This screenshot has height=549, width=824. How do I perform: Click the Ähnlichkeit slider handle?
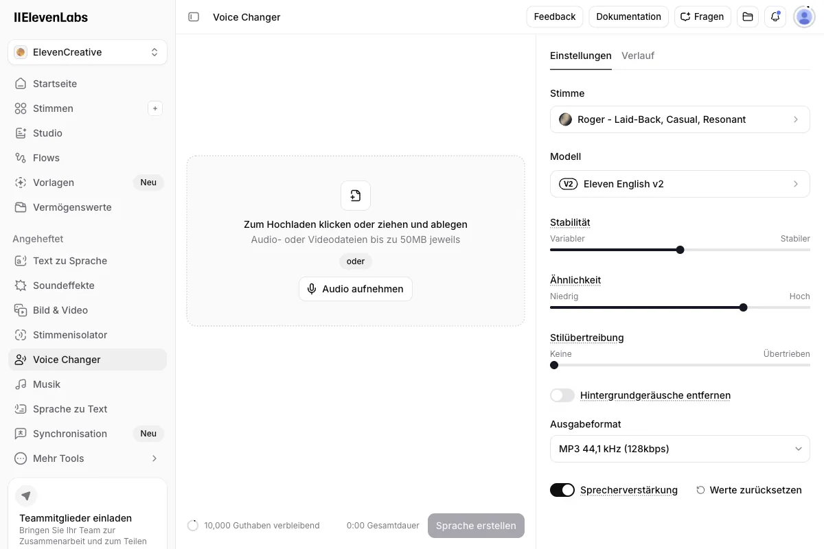(743, 307)
